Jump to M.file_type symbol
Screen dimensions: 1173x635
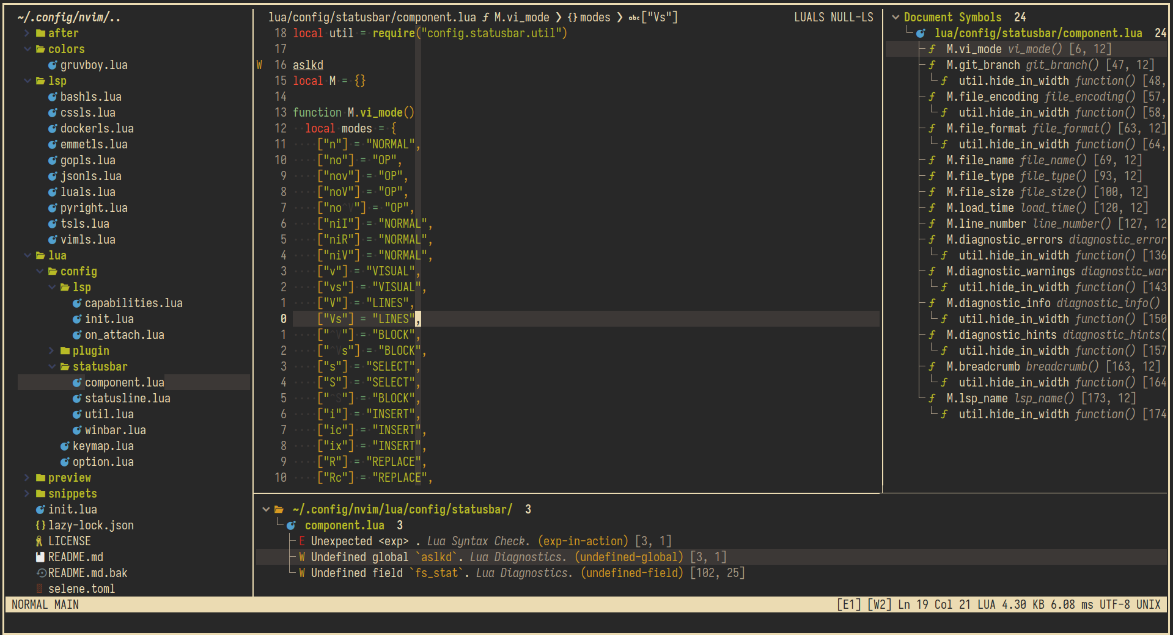[x=980, y=176]
